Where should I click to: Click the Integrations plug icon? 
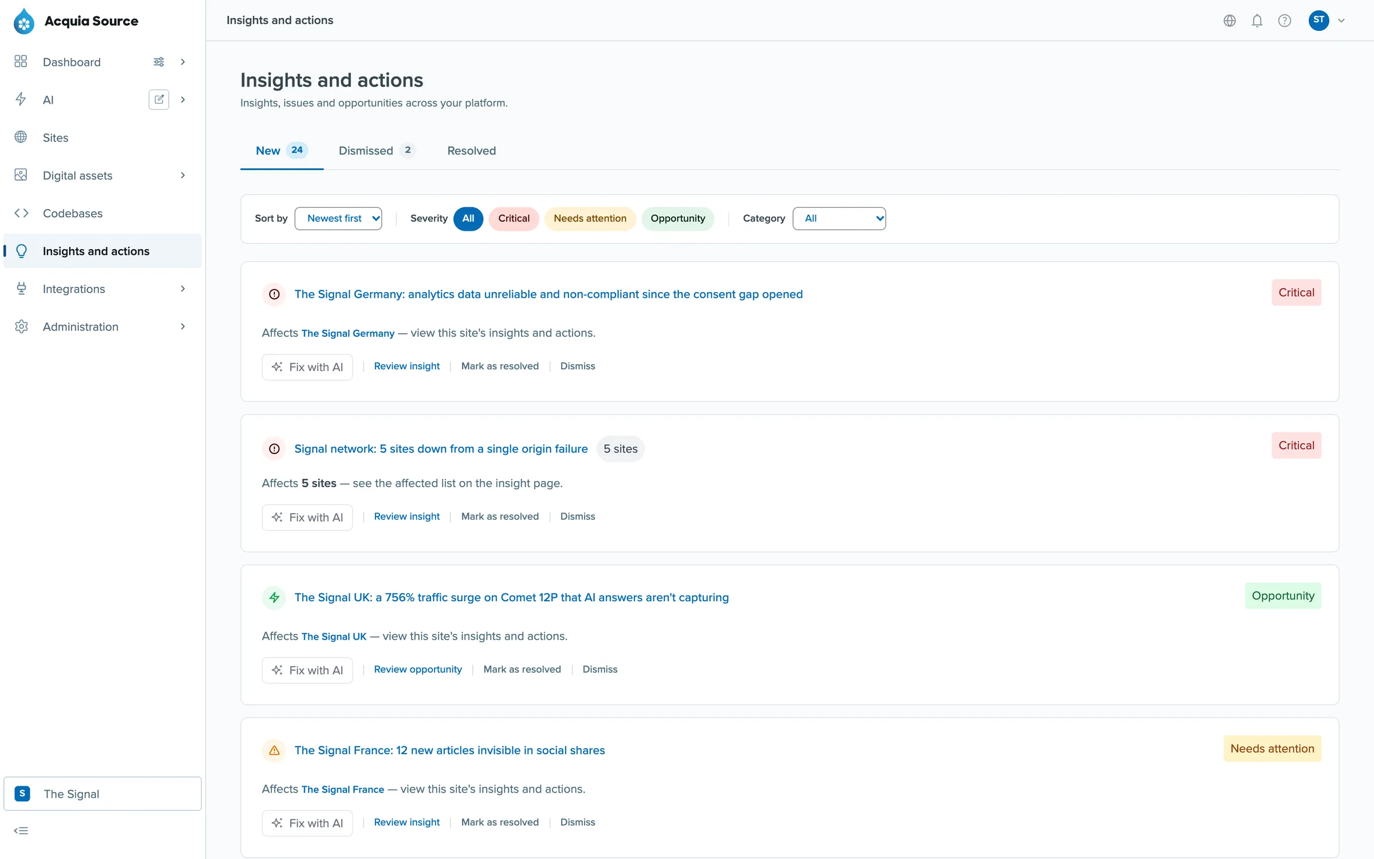point(21,289)
